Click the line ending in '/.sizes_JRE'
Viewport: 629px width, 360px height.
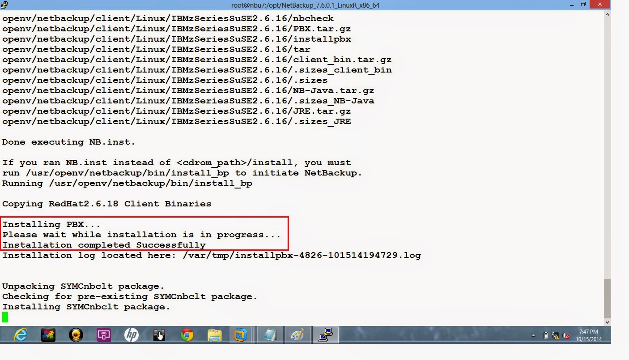(176, 121)
